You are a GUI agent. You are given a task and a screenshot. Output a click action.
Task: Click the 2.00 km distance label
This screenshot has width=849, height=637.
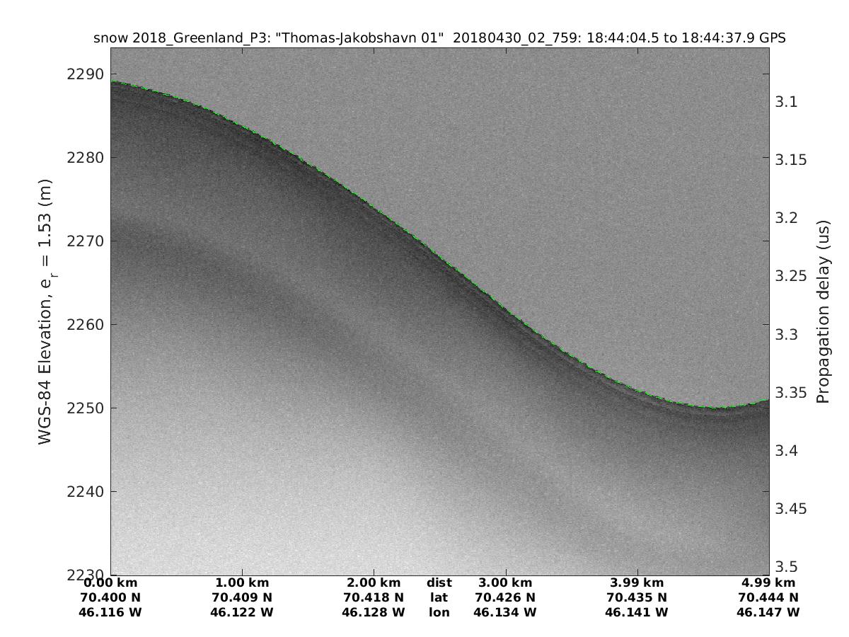pos(374,583)
